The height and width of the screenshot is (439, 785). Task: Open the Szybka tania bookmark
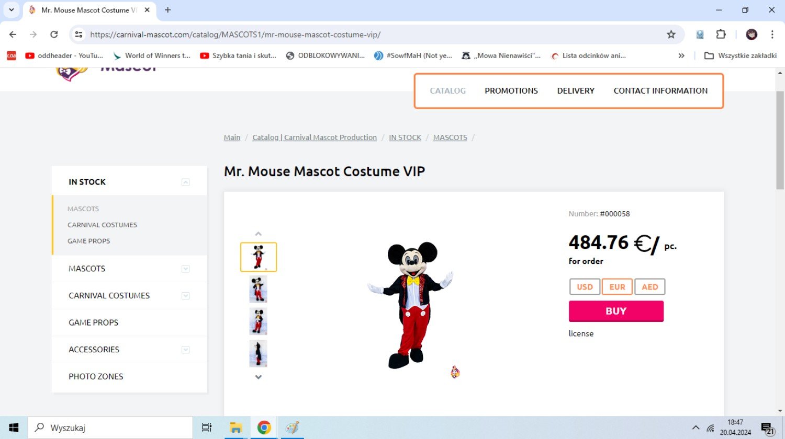point(239,55)
